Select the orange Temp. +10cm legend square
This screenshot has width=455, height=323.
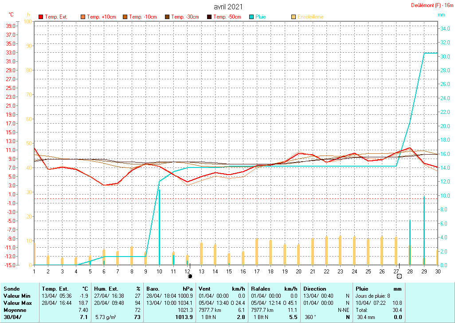[83, 17]
